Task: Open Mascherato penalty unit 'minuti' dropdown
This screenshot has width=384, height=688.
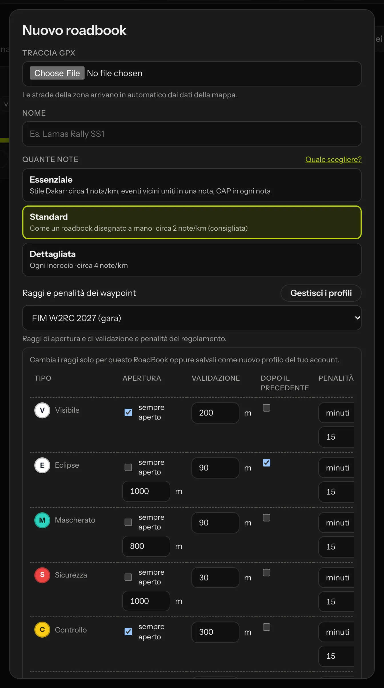Action: click(337, 523)
